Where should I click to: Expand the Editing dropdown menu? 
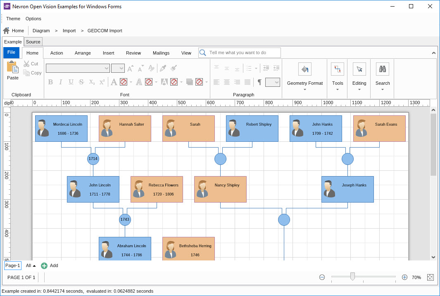point(359,89)
